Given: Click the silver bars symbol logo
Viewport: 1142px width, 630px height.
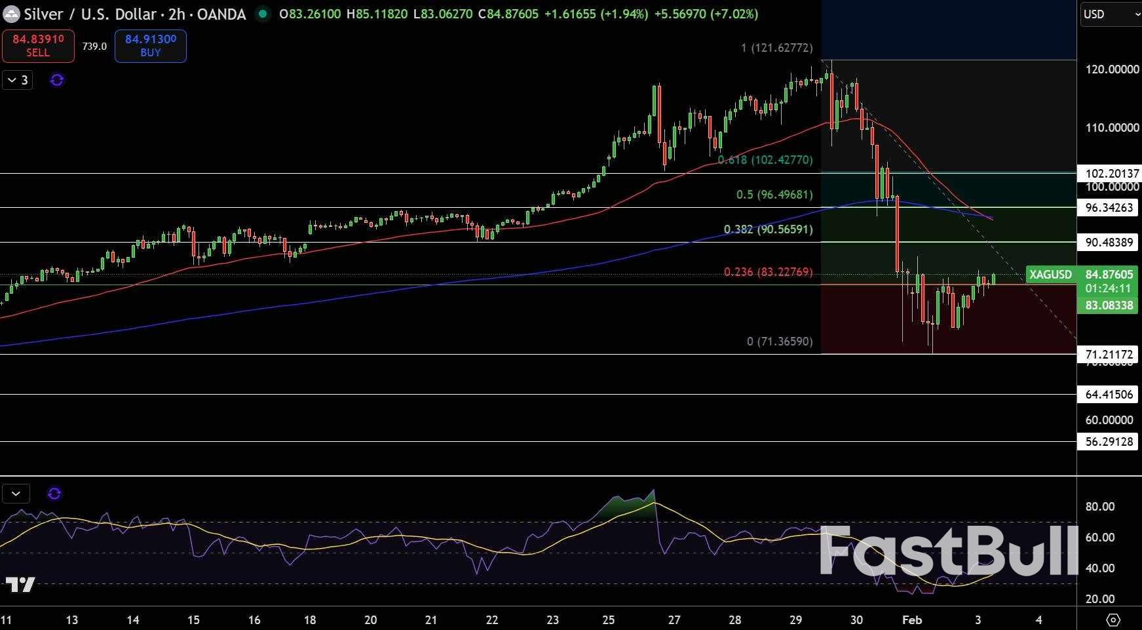Looking at the screenshot, I should 11,14.
